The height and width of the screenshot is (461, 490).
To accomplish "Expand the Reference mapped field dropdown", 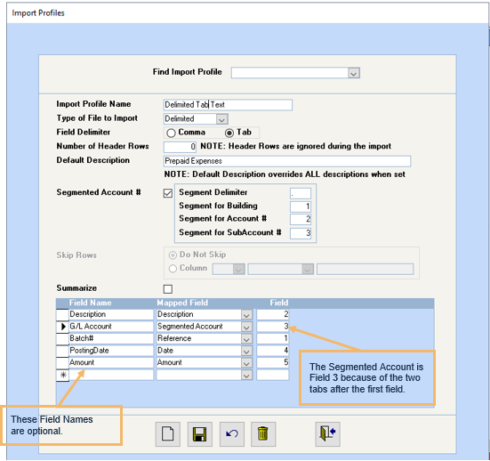I will [246, 339].
